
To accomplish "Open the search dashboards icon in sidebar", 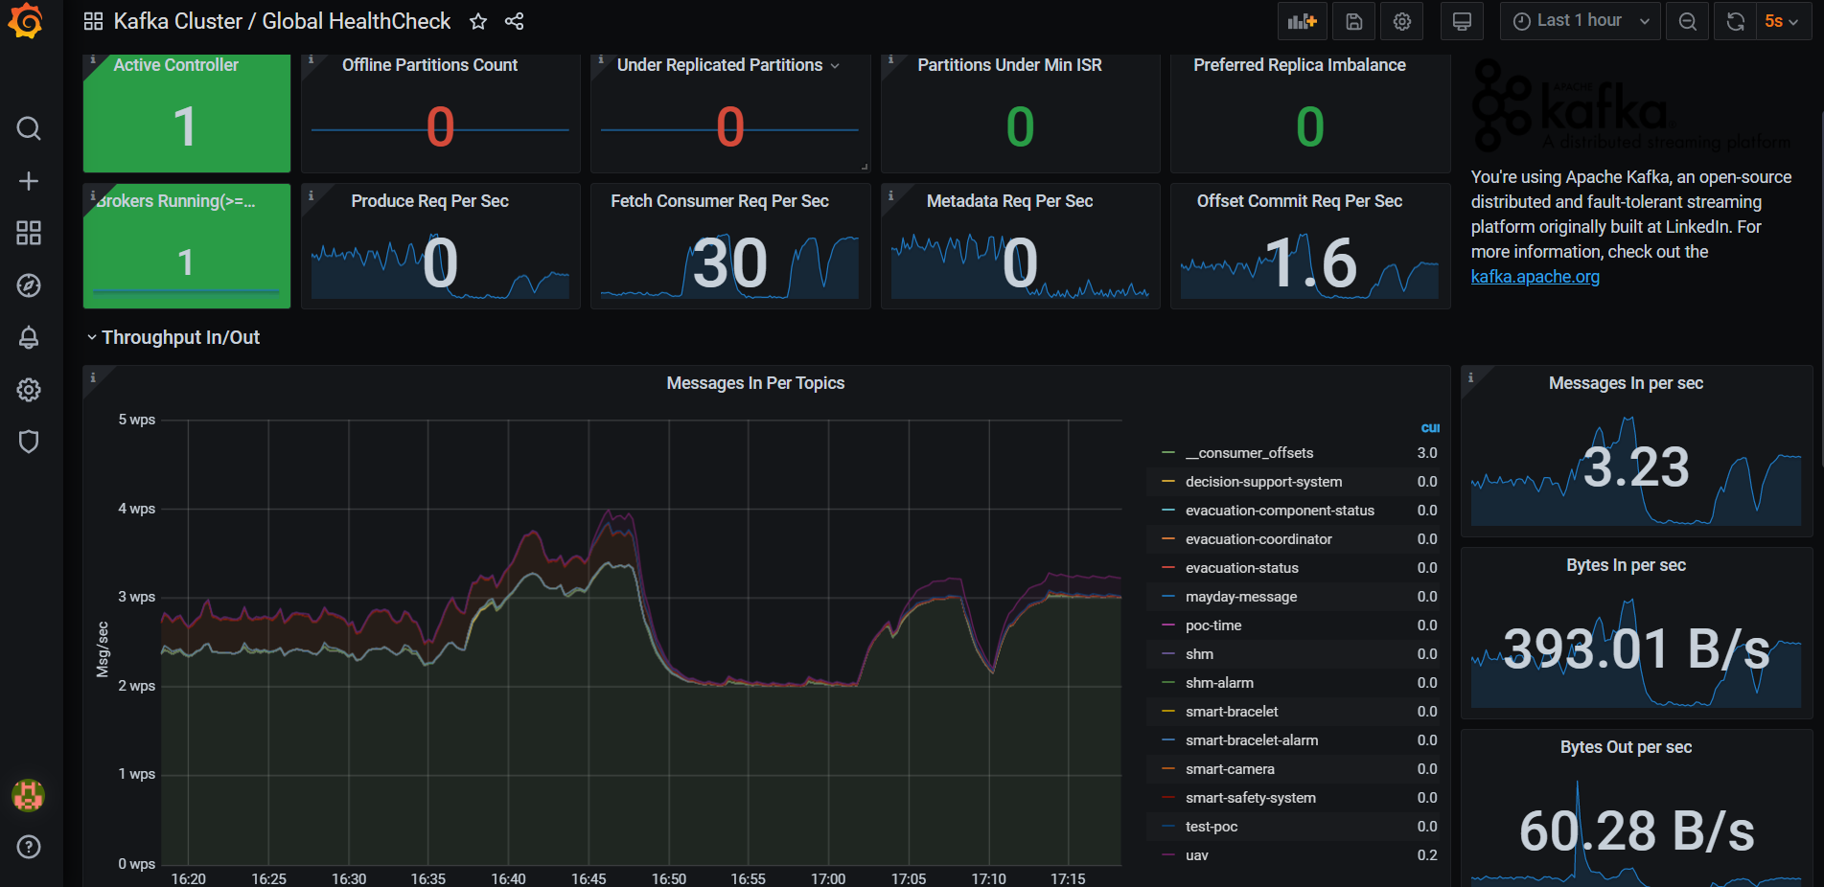I will tap(29, 128).
